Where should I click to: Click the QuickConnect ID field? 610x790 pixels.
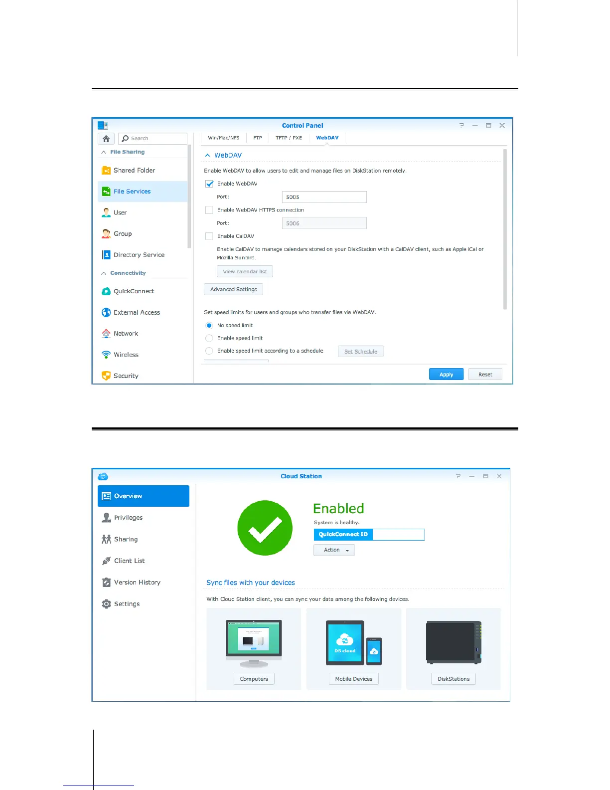pyautogui.click(x=398, y=535)
